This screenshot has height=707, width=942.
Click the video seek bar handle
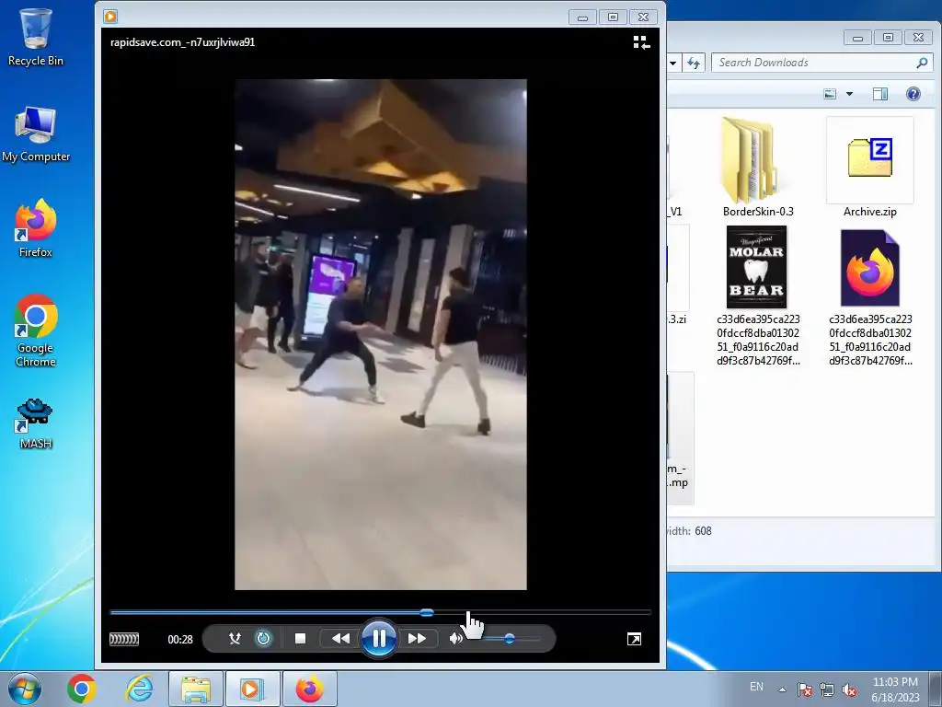click(427, 612)
